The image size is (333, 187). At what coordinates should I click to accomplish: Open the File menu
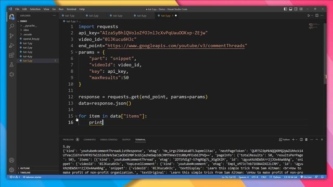[x=17, y=9]
